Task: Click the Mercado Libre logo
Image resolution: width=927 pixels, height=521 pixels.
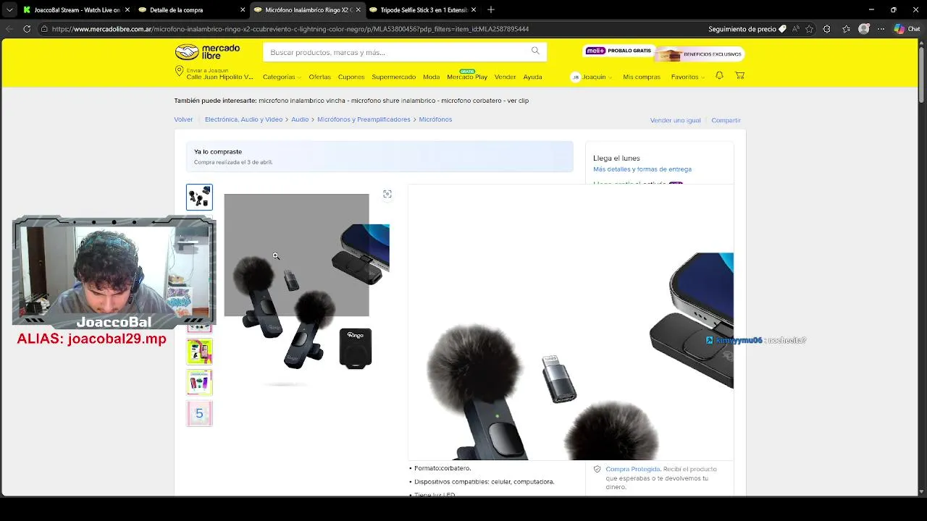Action: pos(207,52)
